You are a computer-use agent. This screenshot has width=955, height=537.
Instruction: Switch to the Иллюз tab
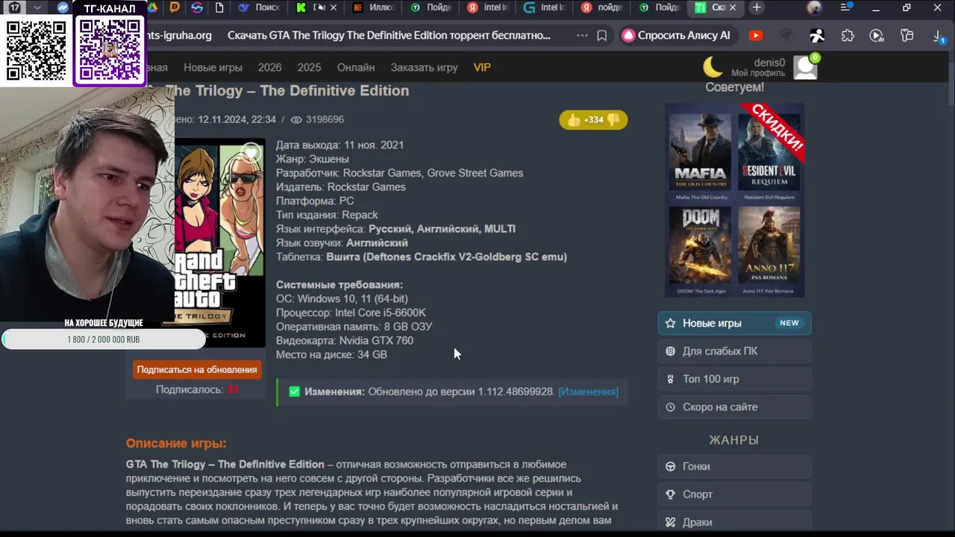pyautogui.click(x=375, y=7)
